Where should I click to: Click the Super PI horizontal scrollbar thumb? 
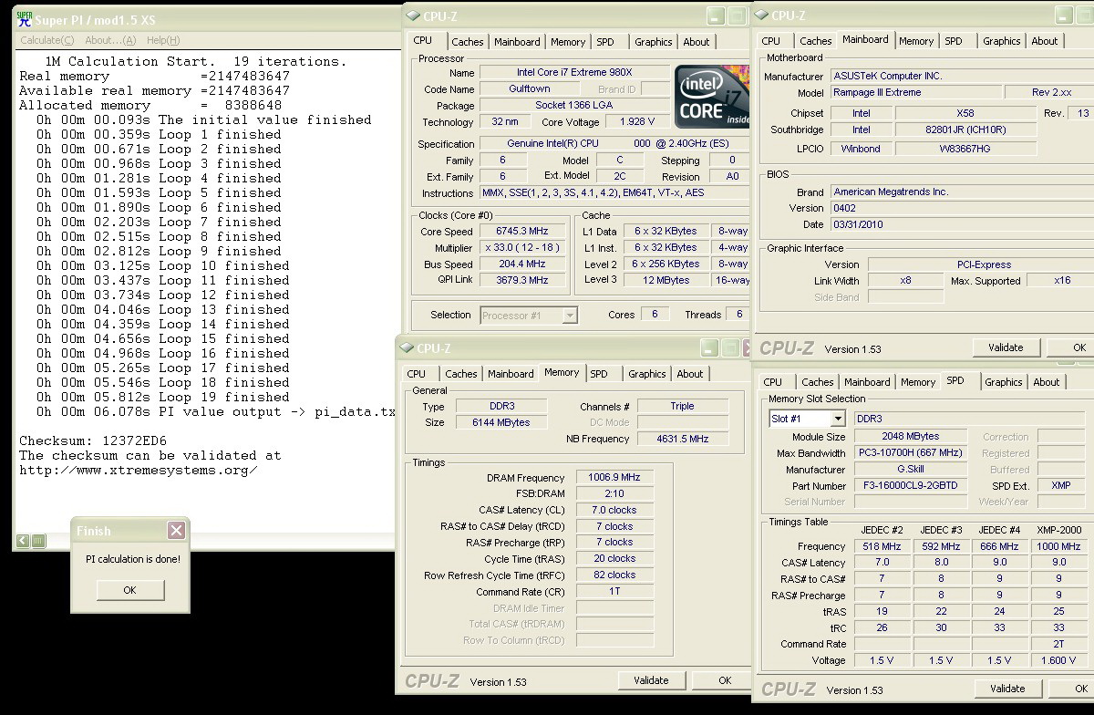coord(38,541)
